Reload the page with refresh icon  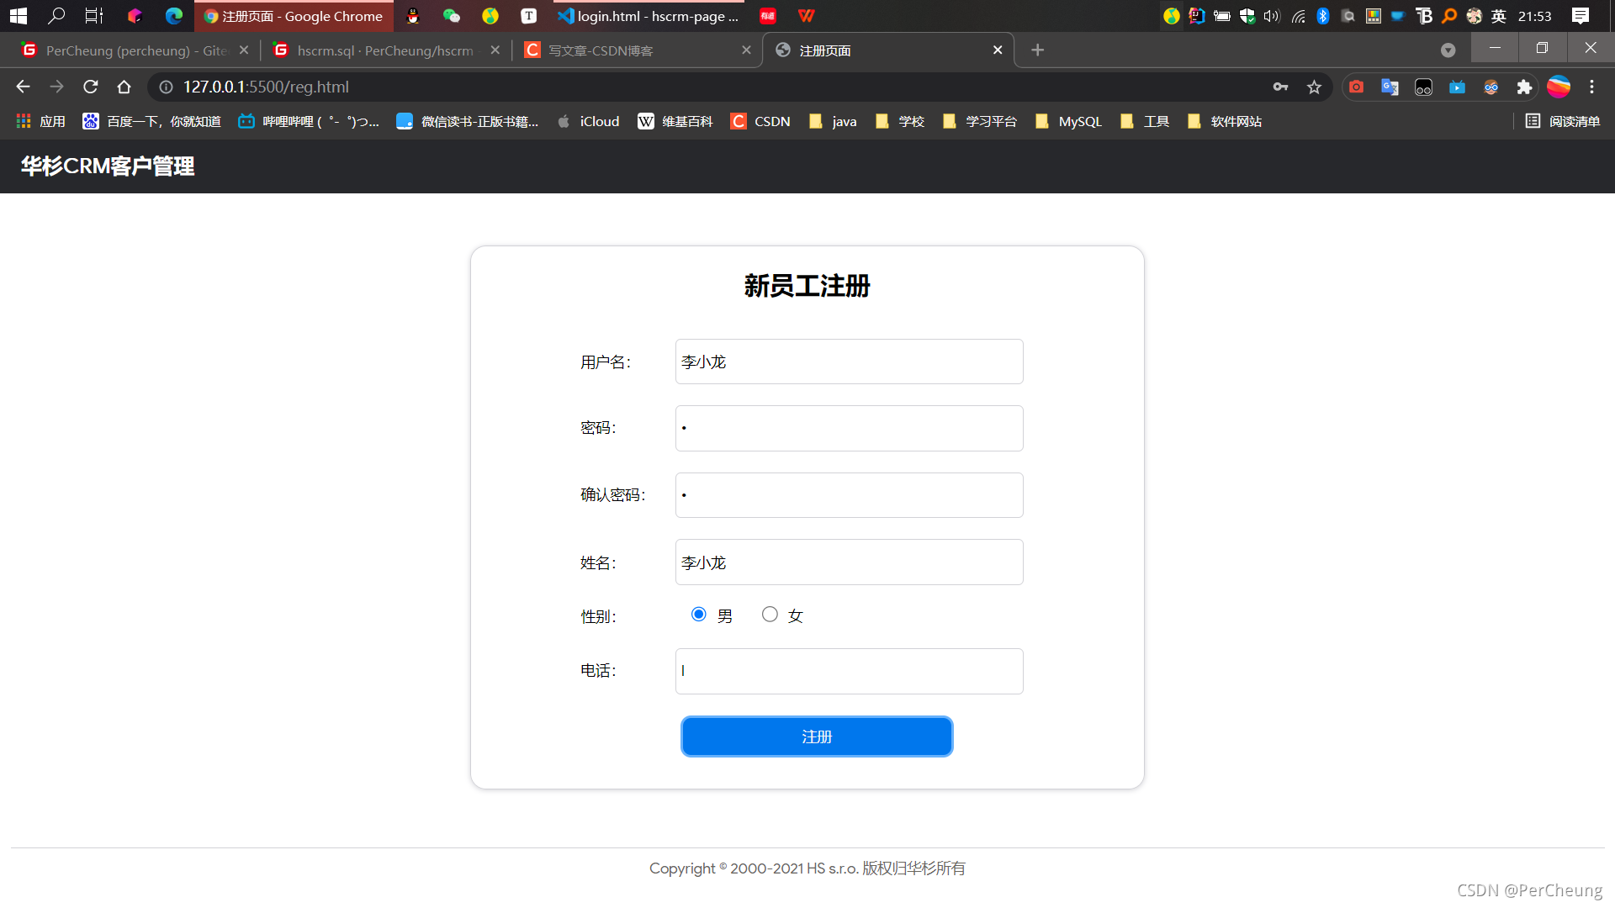(91, 87)
